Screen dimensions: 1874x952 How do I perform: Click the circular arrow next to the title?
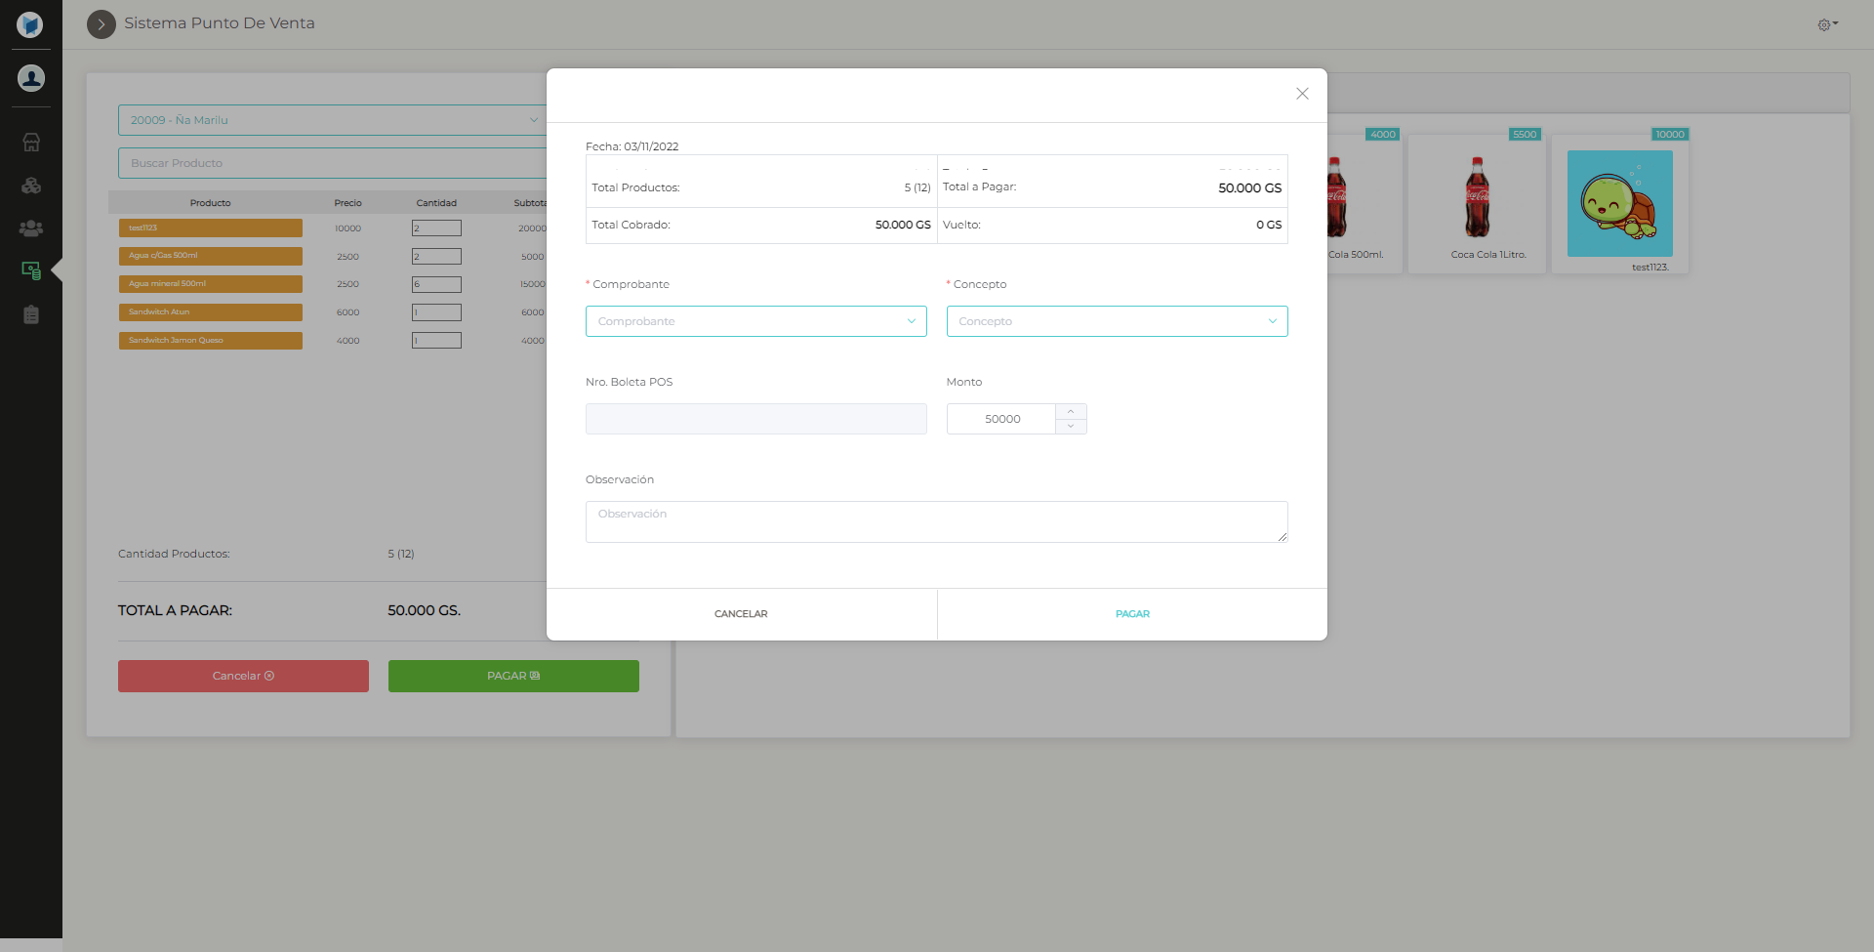(101, 23)
